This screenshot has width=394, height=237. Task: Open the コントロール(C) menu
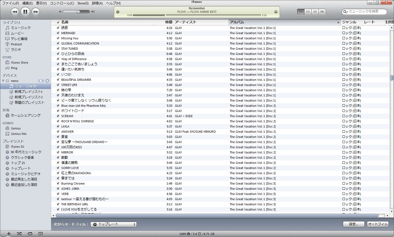[62, 3]
